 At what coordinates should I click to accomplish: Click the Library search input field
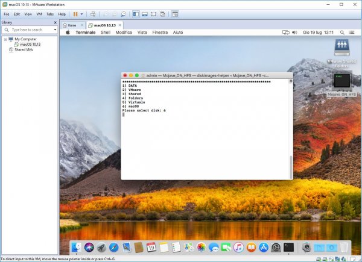(x=30, y=30)
